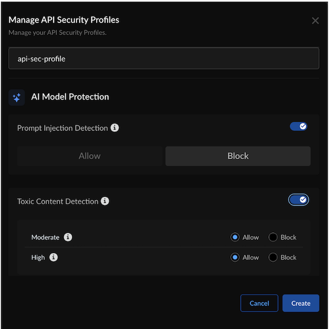Screen dimensions: 329x329
Task: Select Block for Moderate toxic content
Action: pos(273,237)
